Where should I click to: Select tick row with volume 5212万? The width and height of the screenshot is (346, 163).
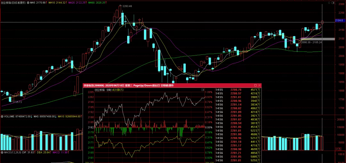coord(238,138)
